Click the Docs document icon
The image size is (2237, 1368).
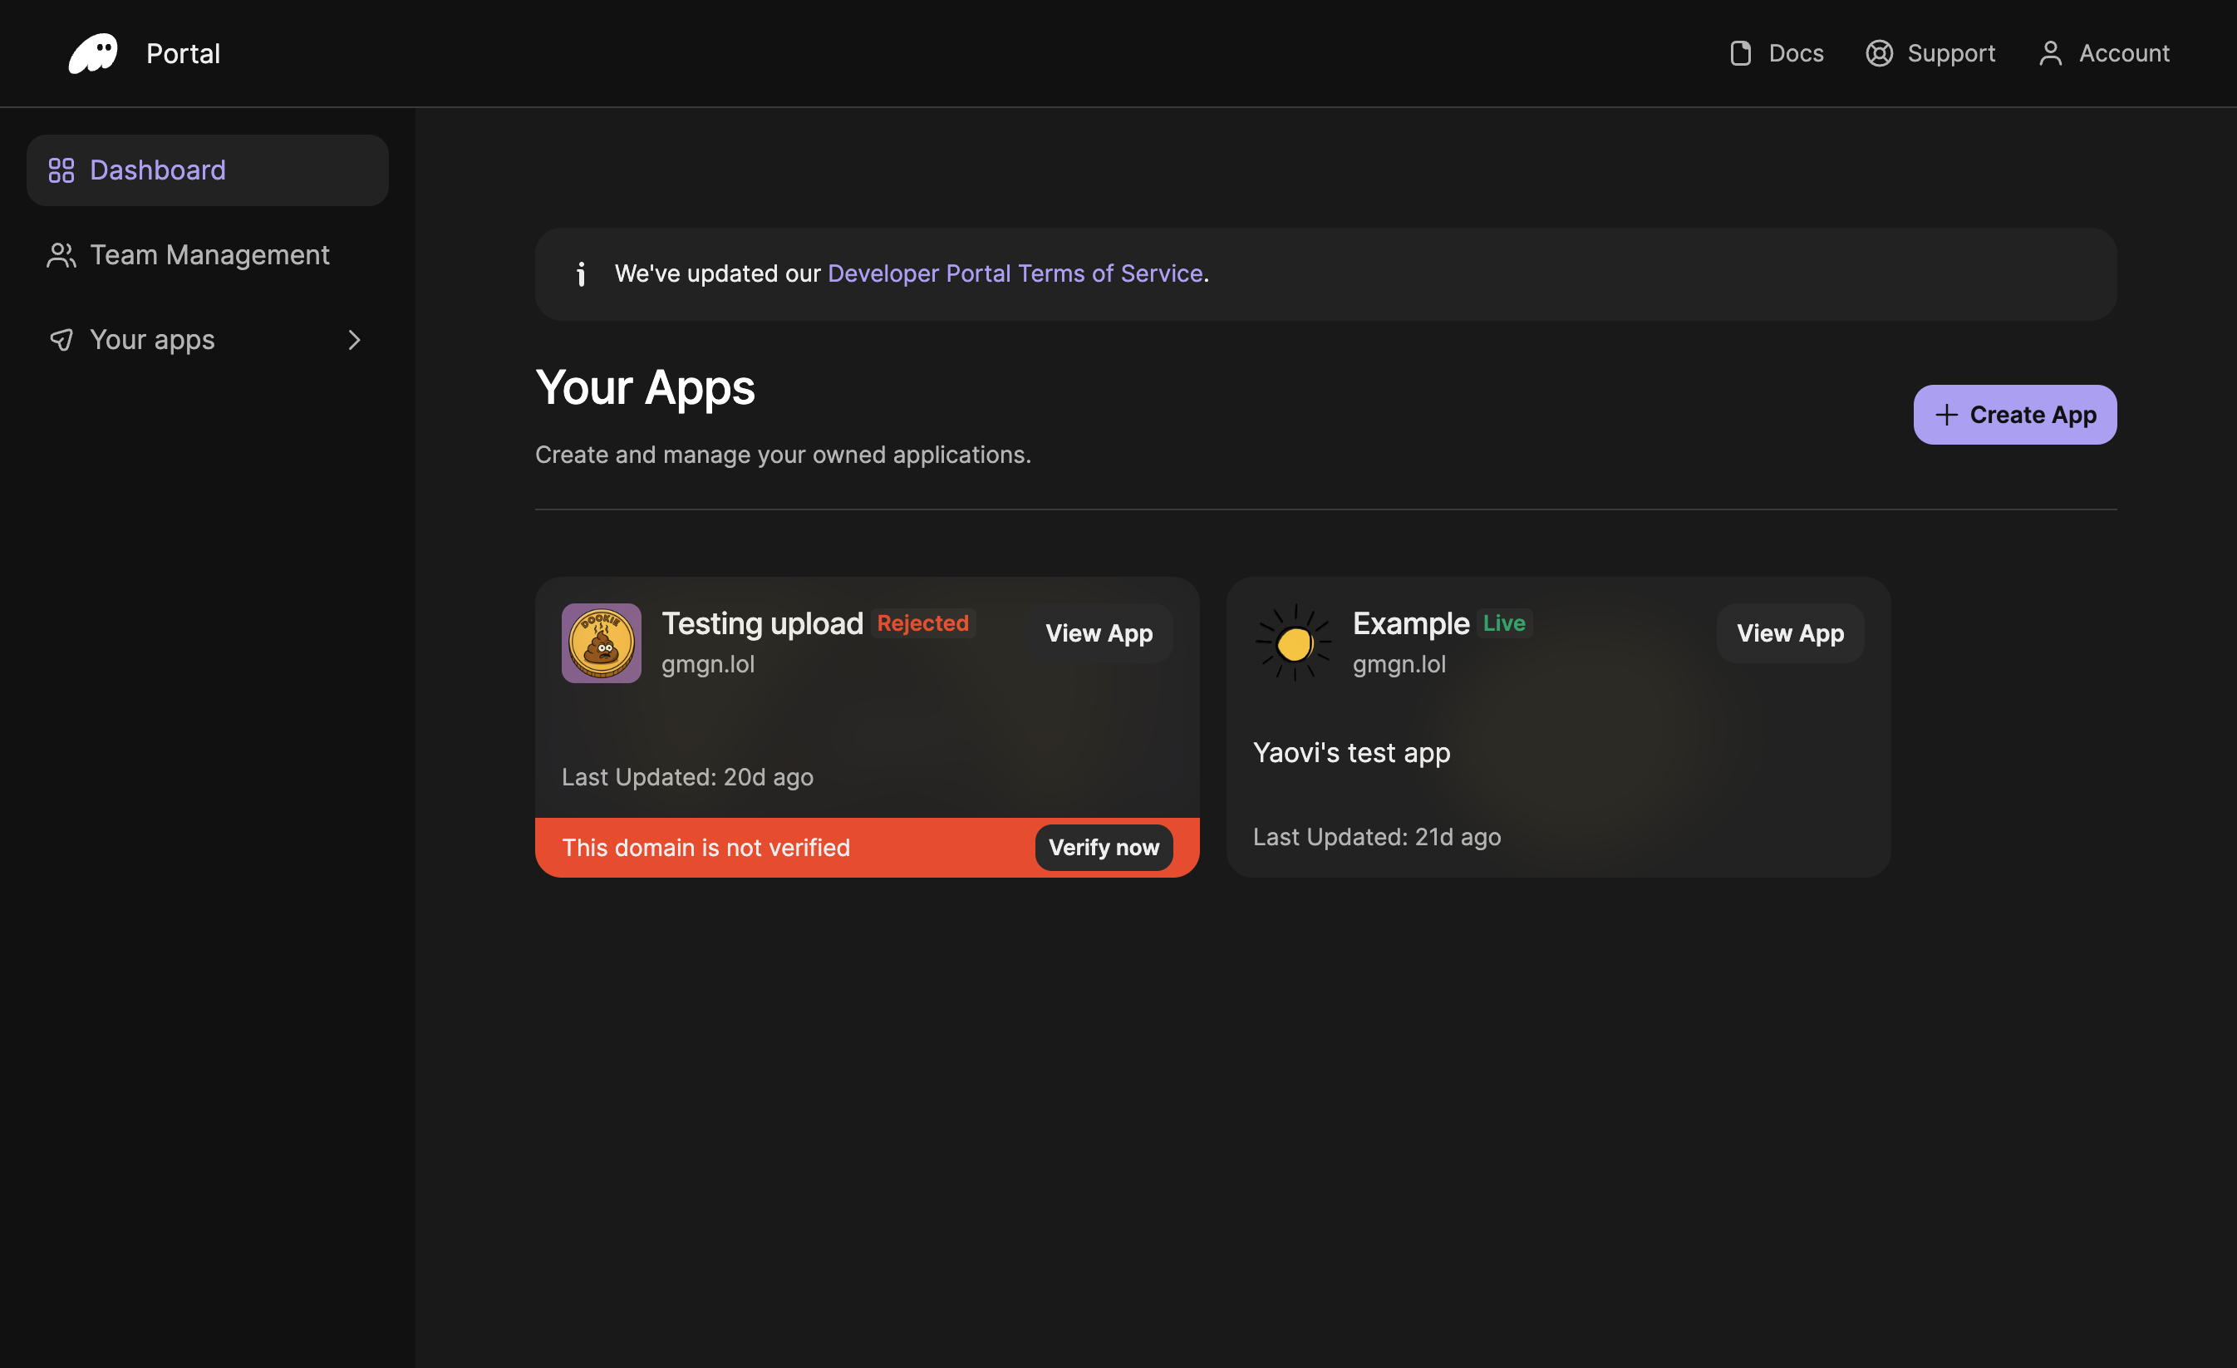tap(1740, 53)
